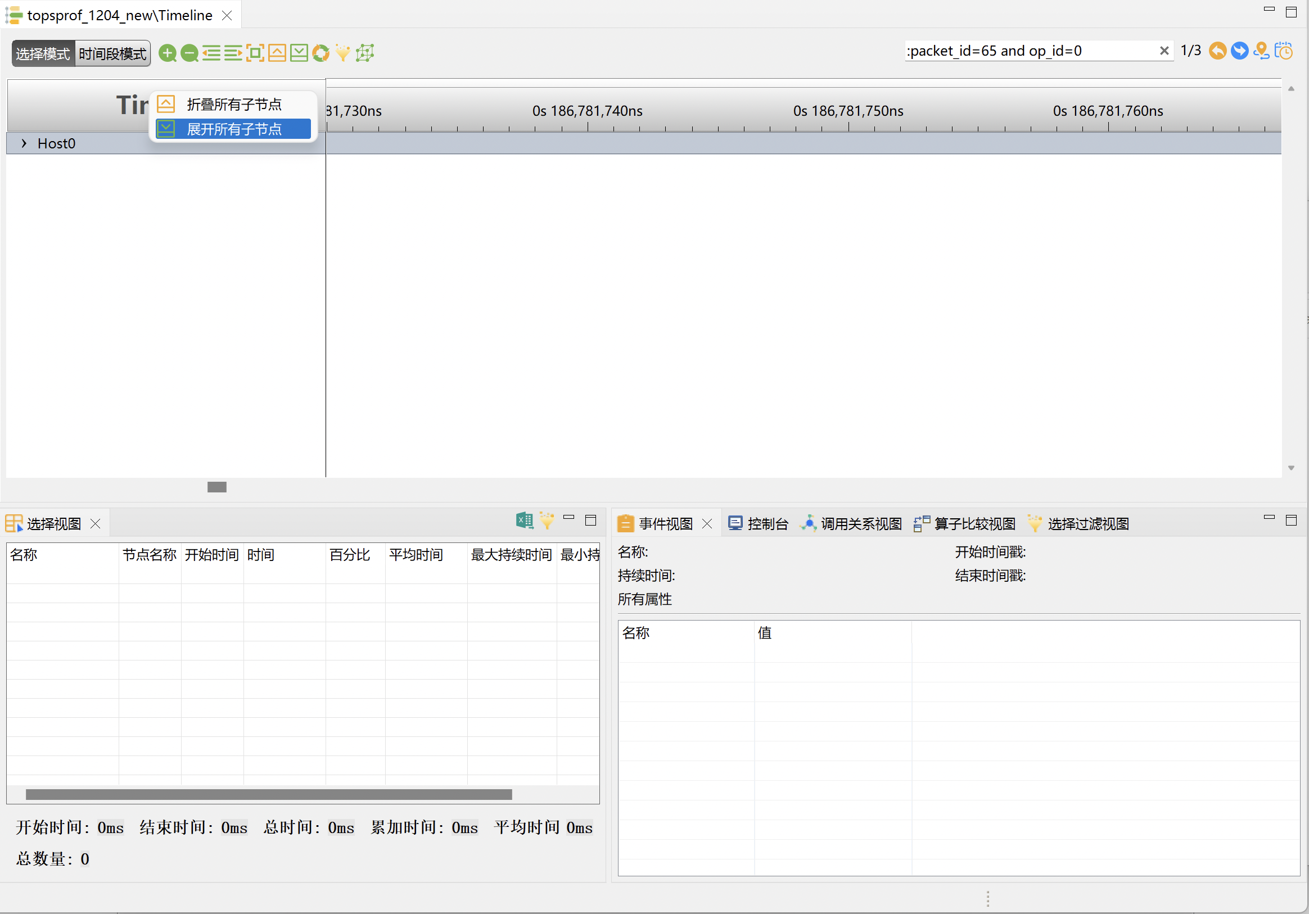This screenshot has height=914, width=1309.
Task: Click the cube wireframe toolbar icon
Action: pyautogui.click(x=365, y=53)
